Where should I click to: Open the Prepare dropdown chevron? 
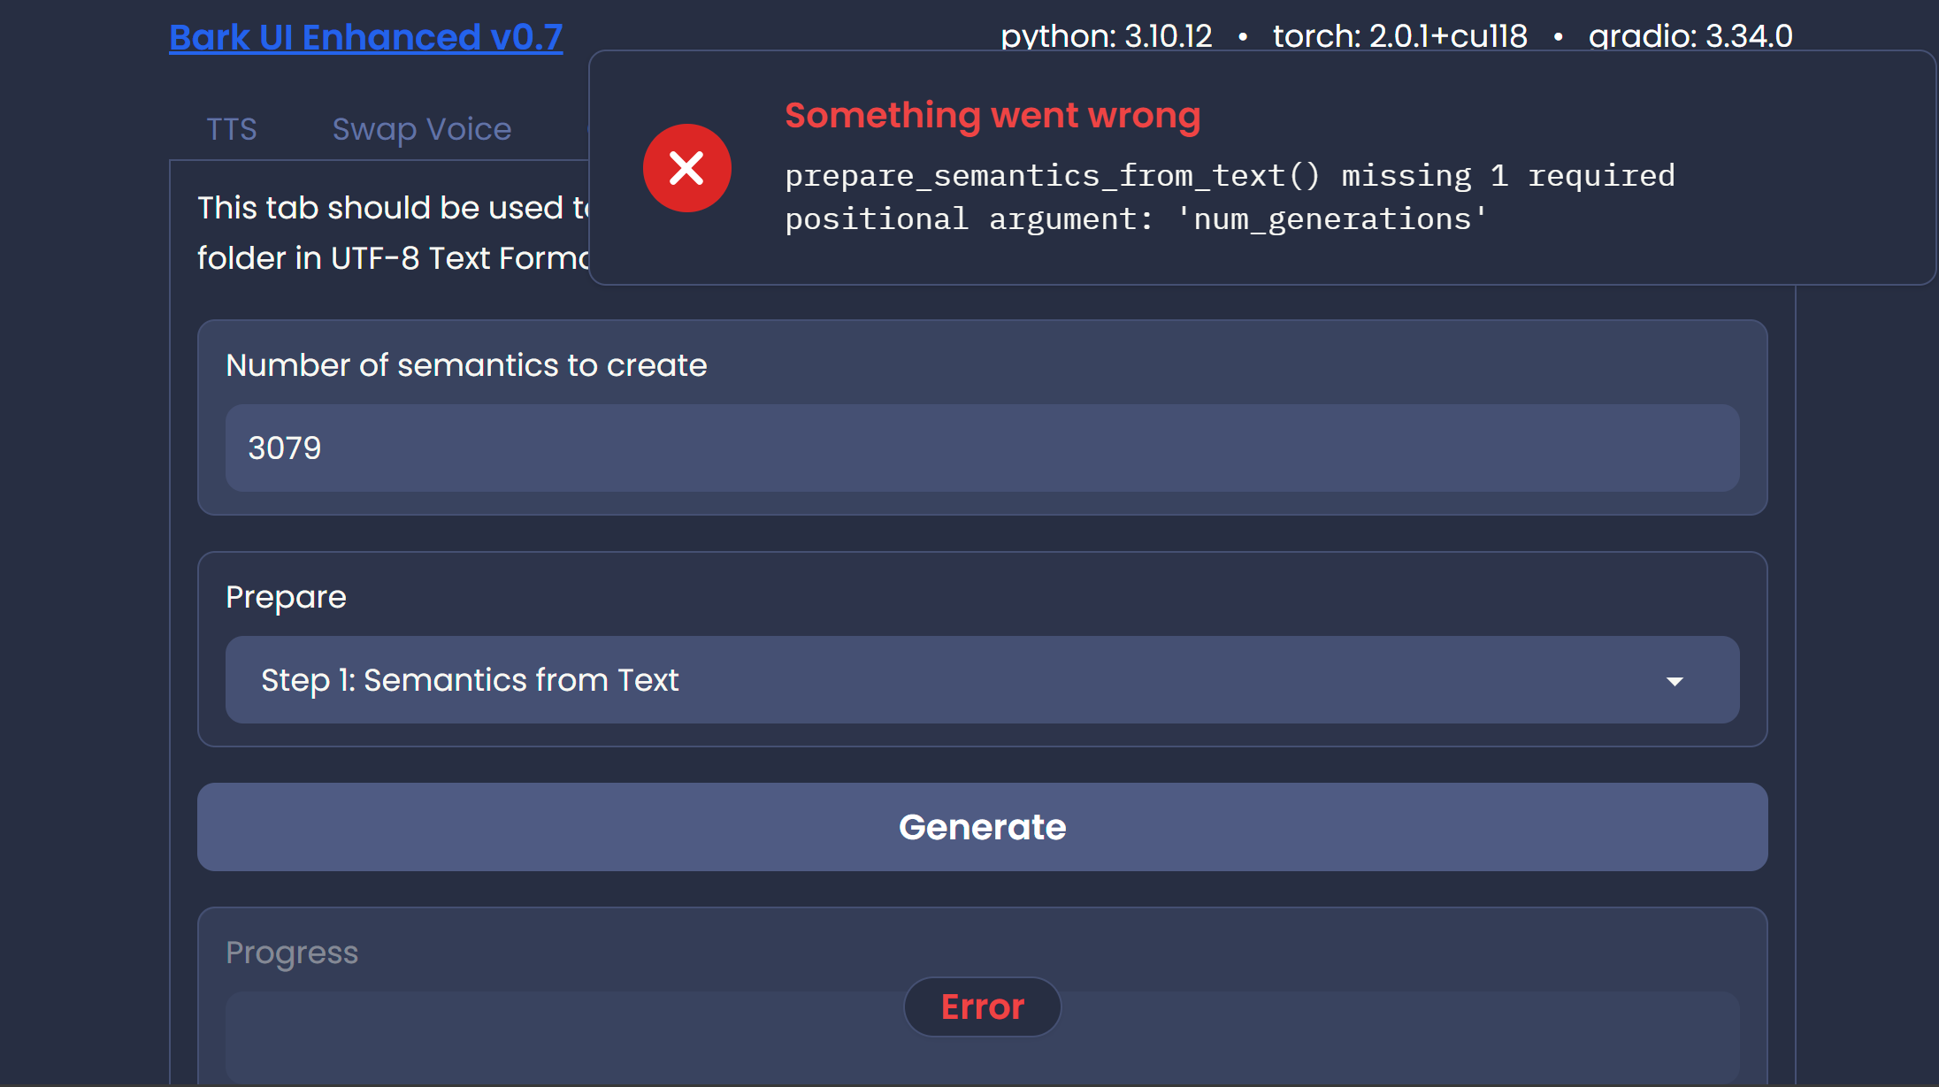click(x=1675, y=681)
